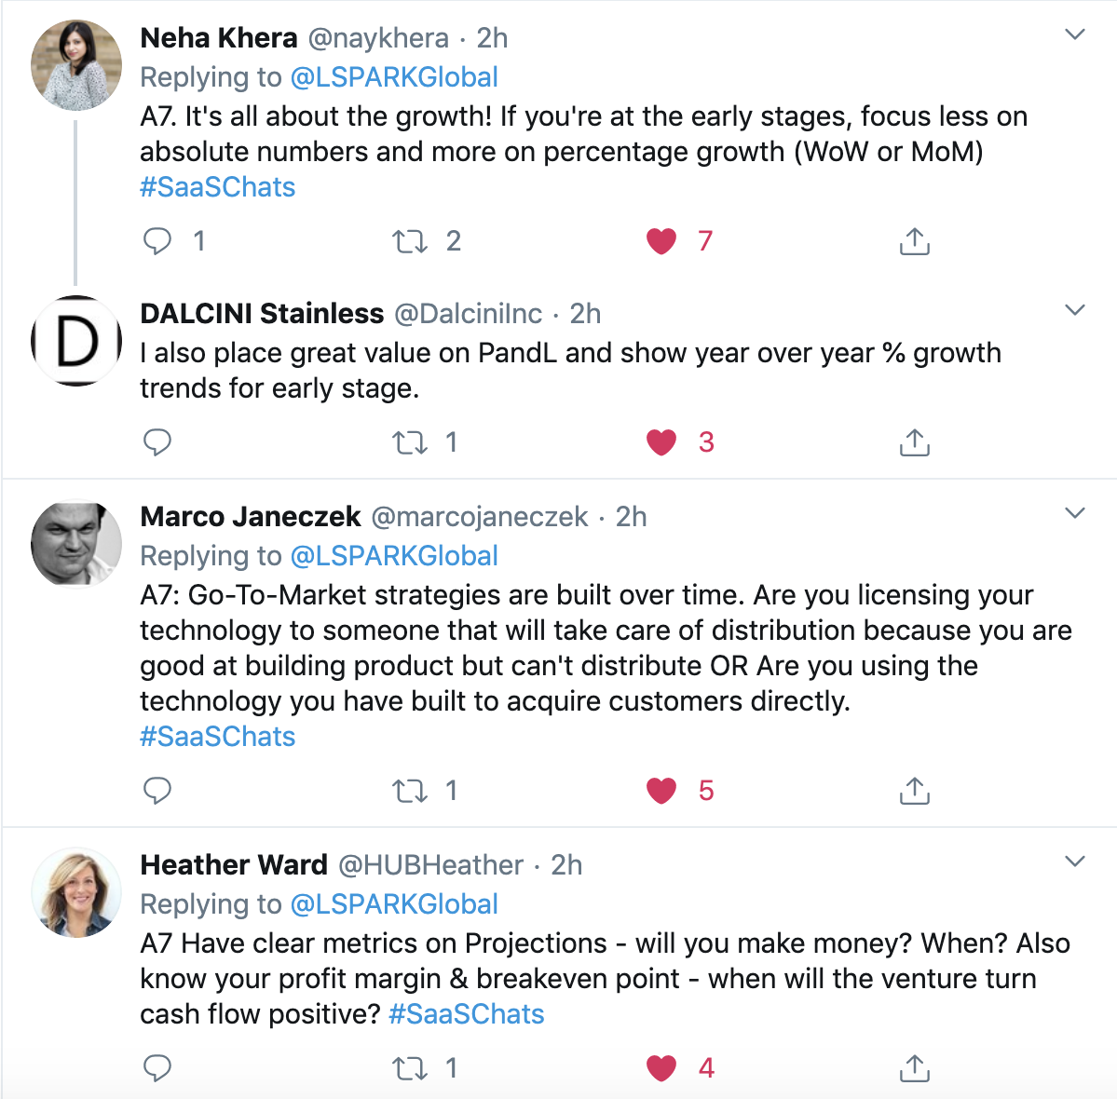The width and height of the screenshot is (1117, 1099).
Task: Unlike Neha Khera's tweet with 7 likes
Action: point(661,241)
